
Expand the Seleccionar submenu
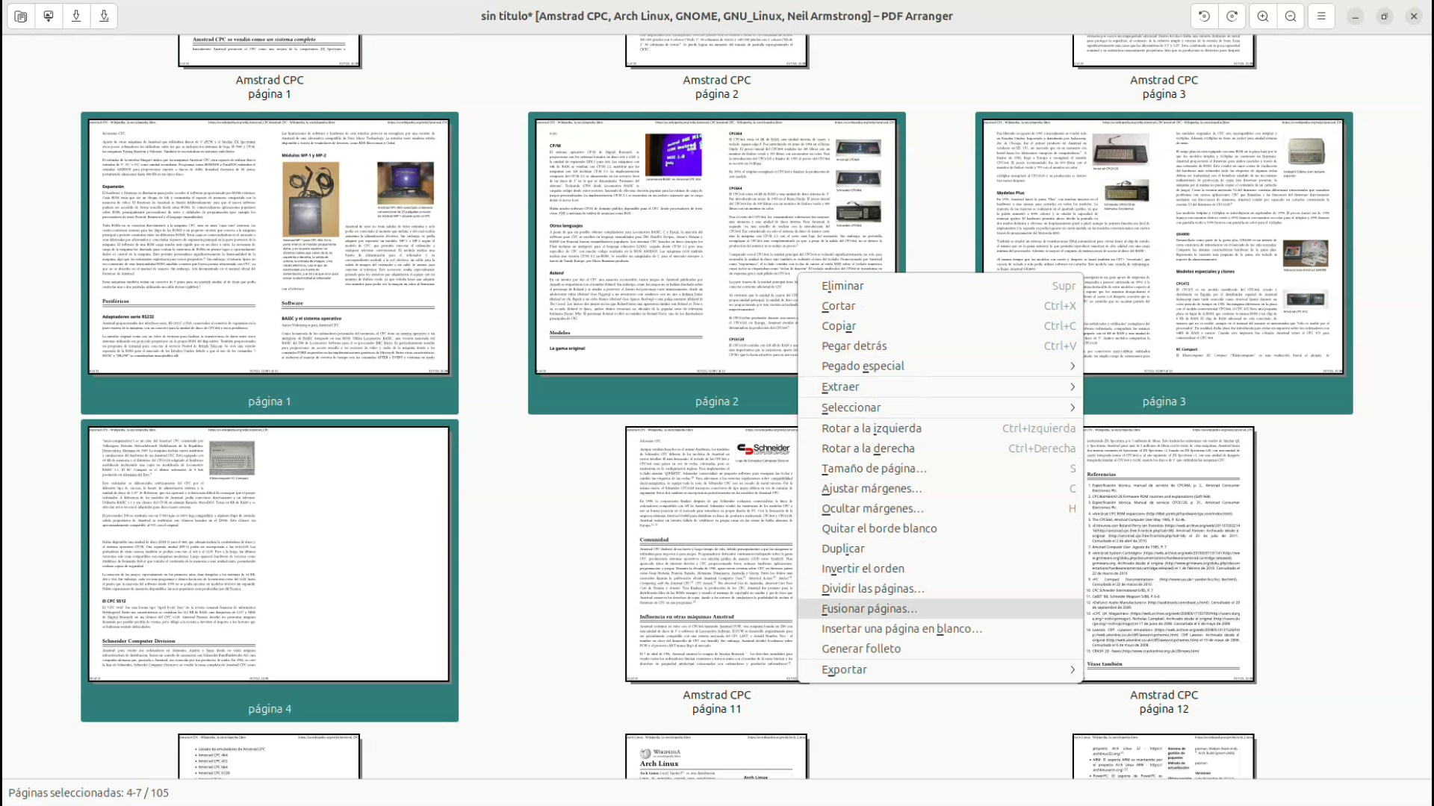coord(941,408)
